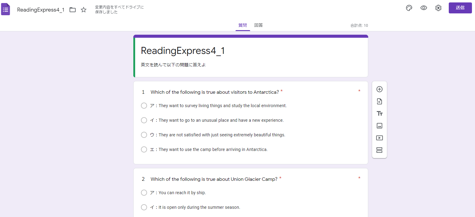The width and height of the screenshot is (475, 217).
Task: Switch to the 質問 tab
Action: tap(243, 25)
